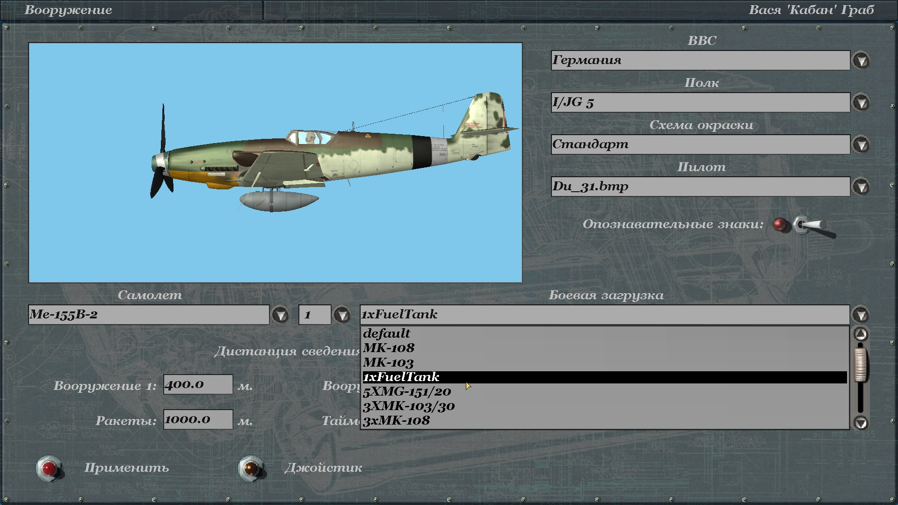Choose 5XMG-151/20 from loadout list
898x505 pixels.
407,391
